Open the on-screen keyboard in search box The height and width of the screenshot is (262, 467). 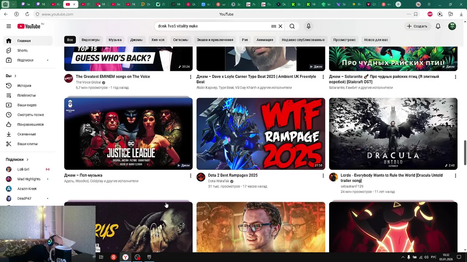click(x=274, y=26)
